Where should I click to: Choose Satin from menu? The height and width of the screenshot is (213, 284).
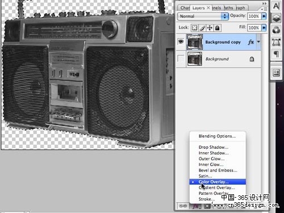(x=218, y=176)
